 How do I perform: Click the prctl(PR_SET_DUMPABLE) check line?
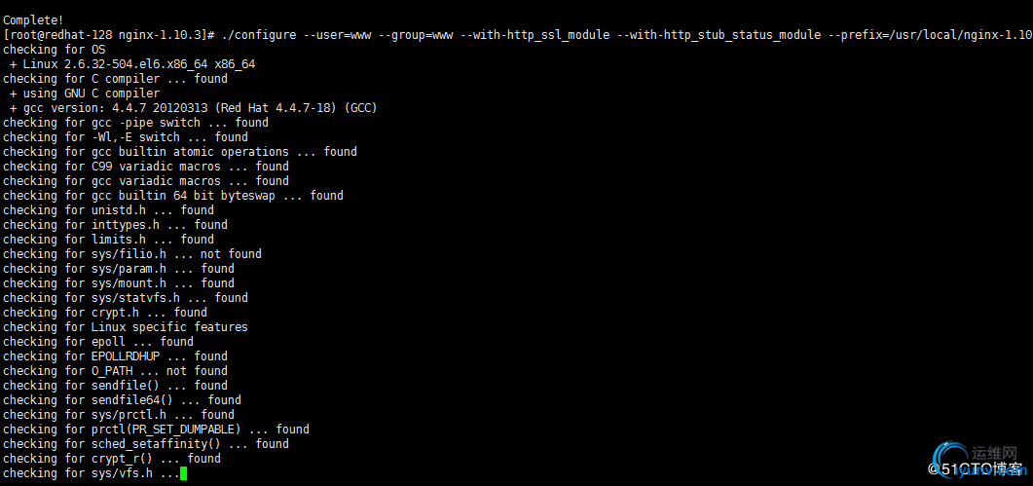[x=156, y=430]
